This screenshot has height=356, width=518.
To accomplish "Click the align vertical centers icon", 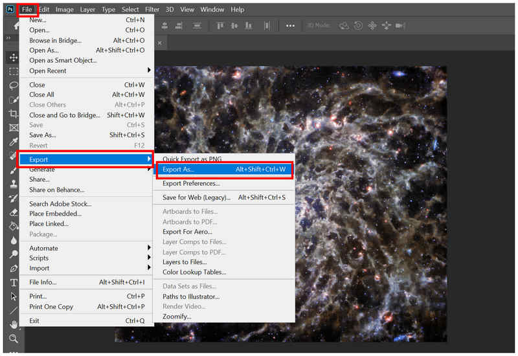I will tap(234, 26).
